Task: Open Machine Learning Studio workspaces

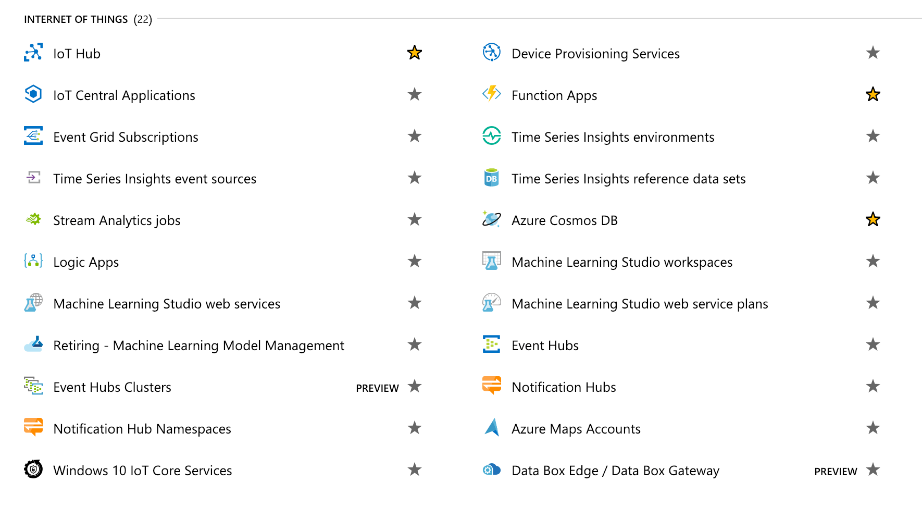Action: click(622, 262)
